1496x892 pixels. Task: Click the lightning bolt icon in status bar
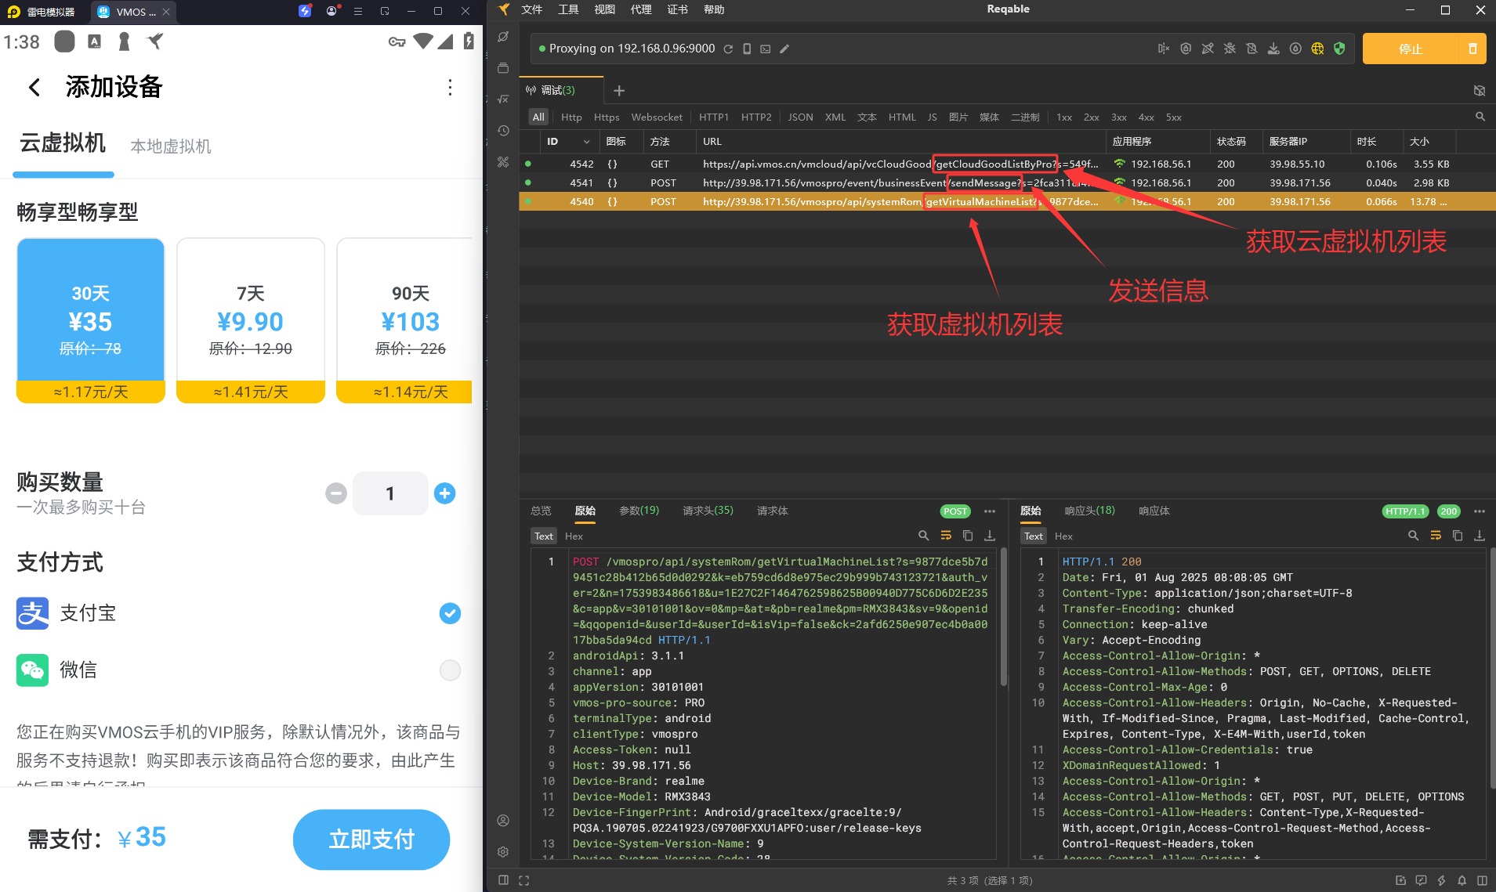click(x=1441, y=880)
